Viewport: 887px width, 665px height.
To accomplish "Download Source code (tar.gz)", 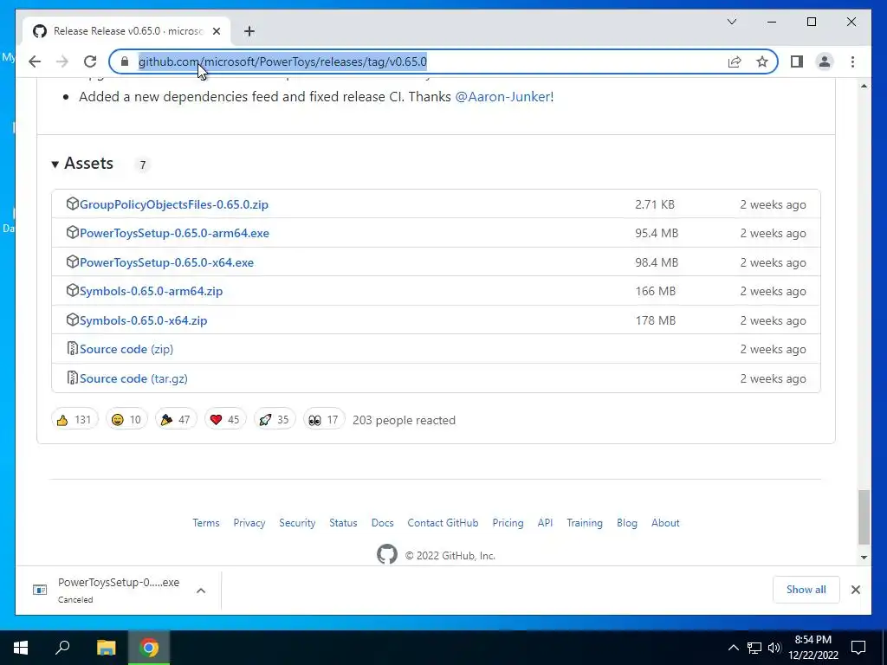I will (133, 379).
